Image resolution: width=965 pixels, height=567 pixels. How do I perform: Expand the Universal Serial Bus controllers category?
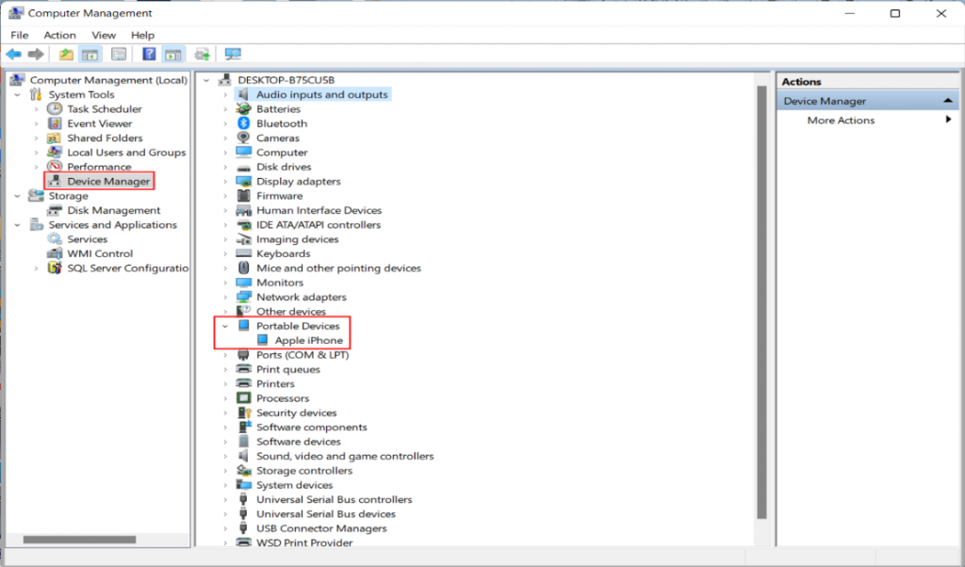point(222,499)
